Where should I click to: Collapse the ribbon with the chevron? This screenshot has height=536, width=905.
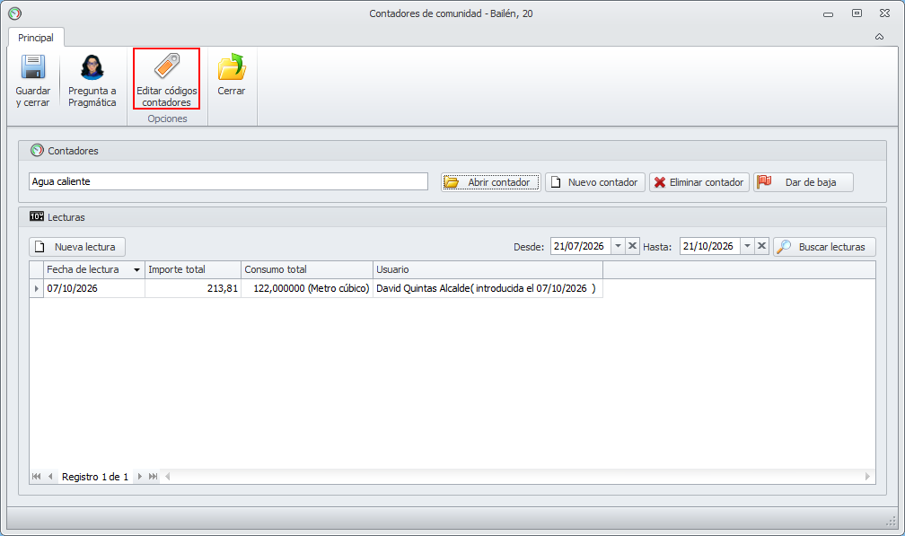(x=879, y=37)
